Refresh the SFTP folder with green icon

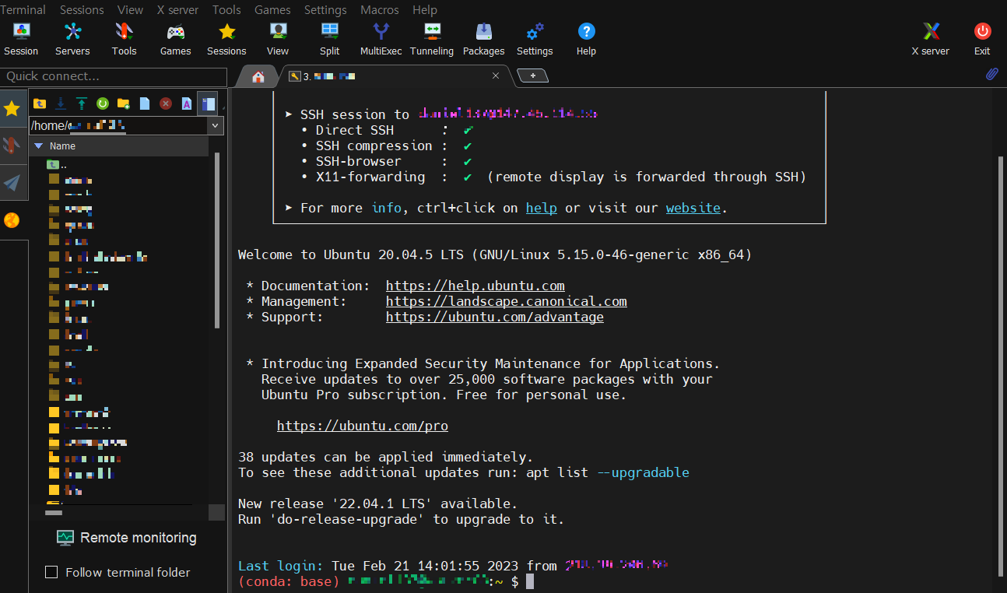(x=102, y=103)
